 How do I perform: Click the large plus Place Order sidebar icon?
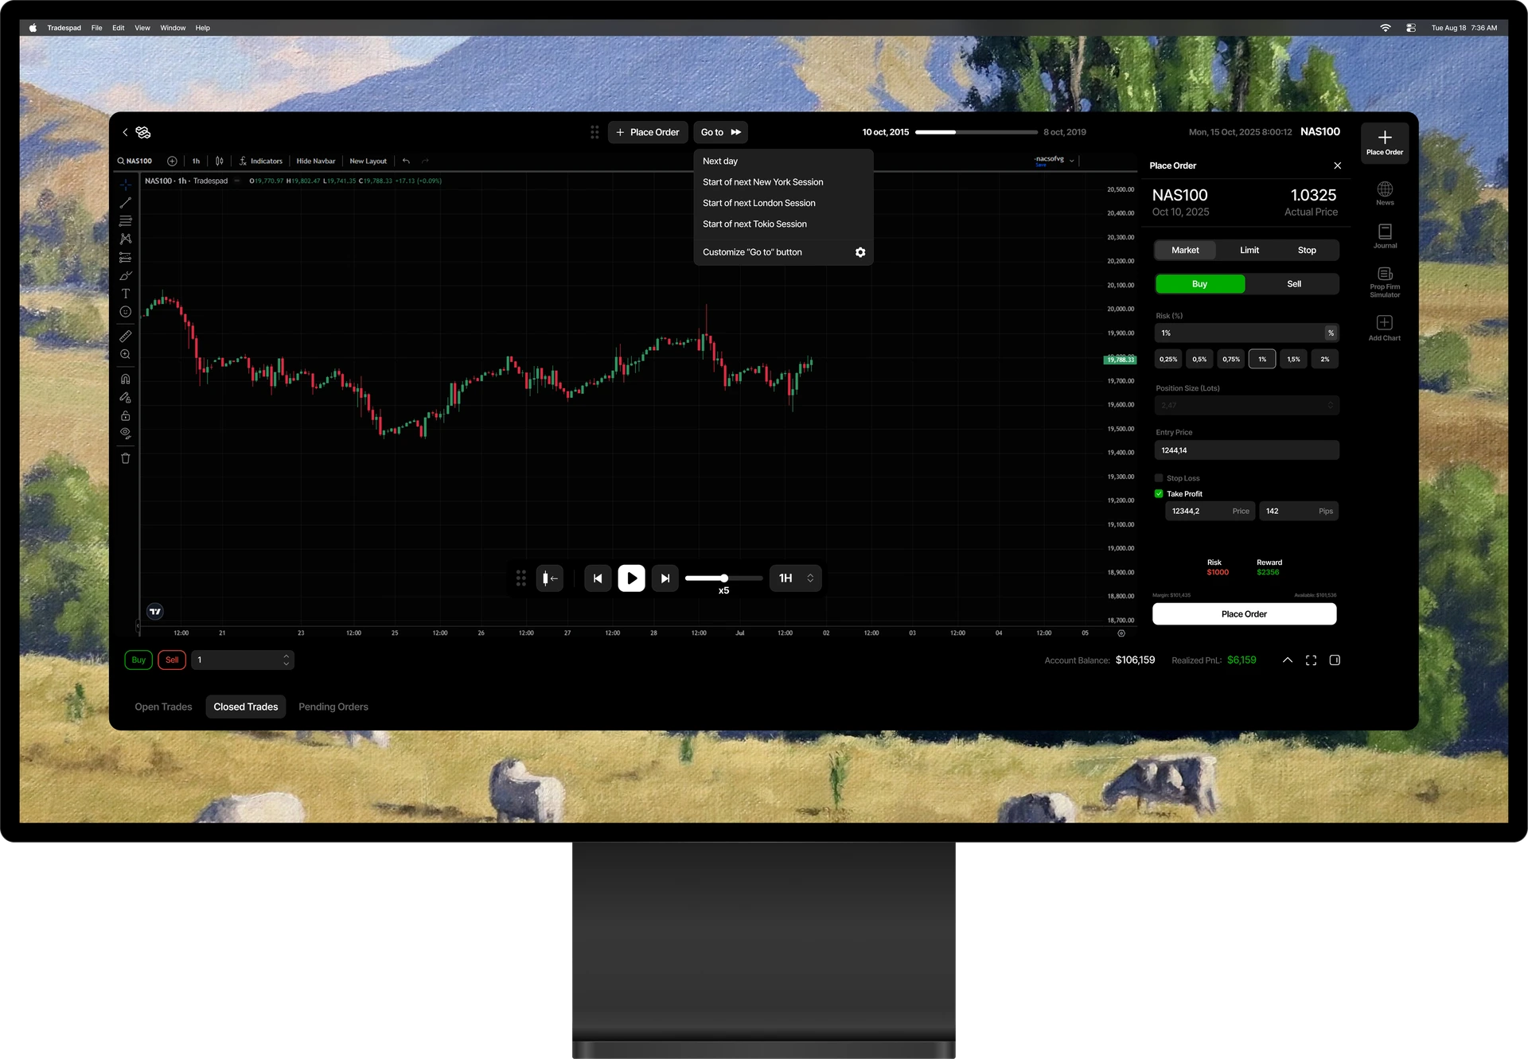1385,143
